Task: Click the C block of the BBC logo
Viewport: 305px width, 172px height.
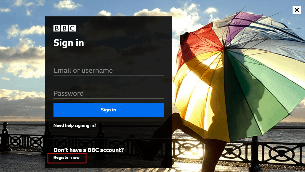Action: (72, 28)
